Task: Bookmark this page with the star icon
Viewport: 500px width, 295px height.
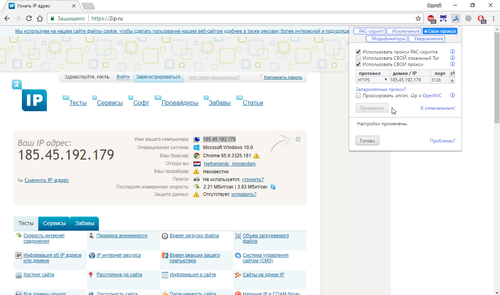Action: (418, 18)
